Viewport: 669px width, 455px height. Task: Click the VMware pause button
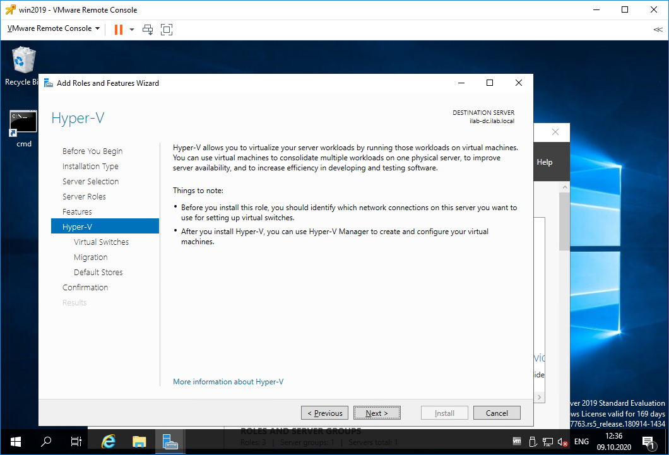click(119, 30)
